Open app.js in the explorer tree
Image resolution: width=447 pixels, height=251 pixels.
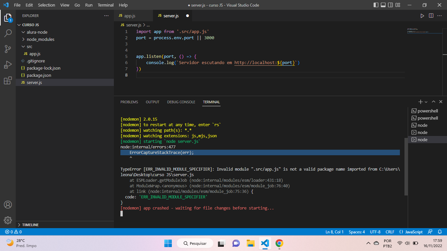point(65,54)
